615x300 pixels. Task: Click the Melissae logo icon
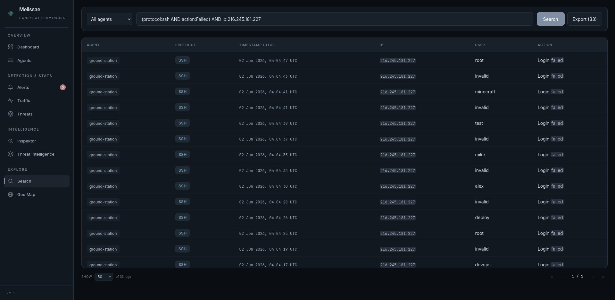[x=11, y=13]
